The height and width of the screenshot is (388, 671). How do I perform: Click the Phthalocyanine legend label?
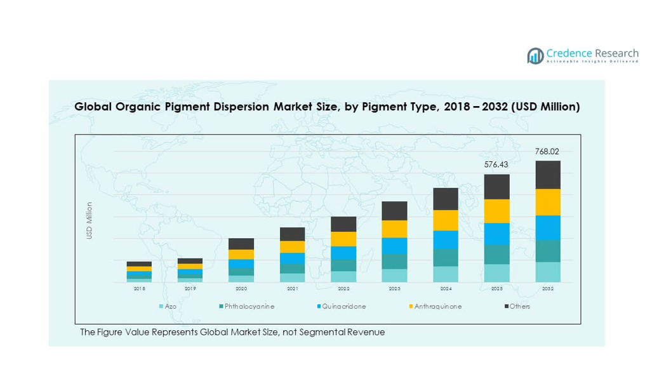coord(249,307)
